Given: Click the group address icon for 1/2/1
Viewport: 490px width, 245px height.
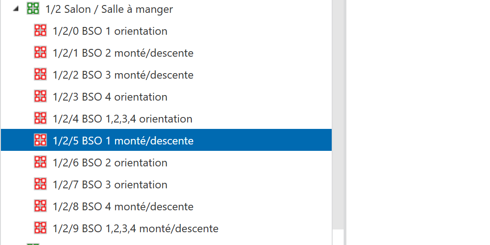Looking at the screenshot, I should (x=40, y=53).
